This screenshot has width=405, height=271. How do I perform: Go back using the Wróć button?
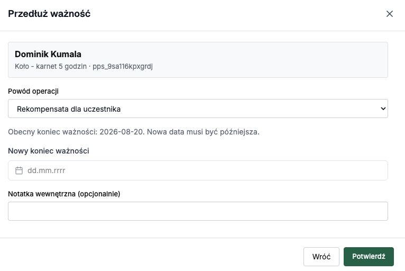tap(321, 257)
